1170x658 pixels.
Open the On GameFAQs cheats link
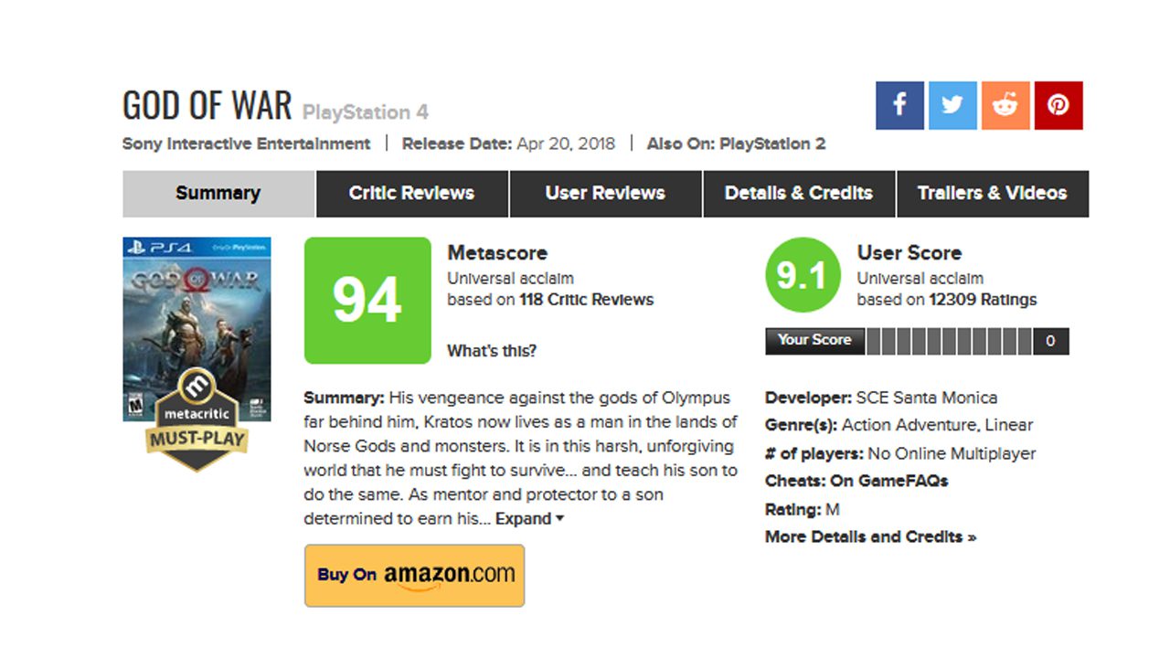point(888,481)
